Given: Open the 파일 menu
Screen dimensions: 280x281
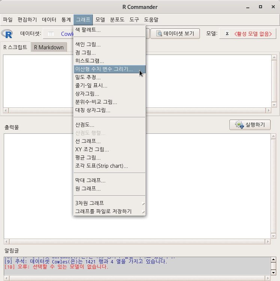Looking at the screenshot, I should (x=8, y=19).
